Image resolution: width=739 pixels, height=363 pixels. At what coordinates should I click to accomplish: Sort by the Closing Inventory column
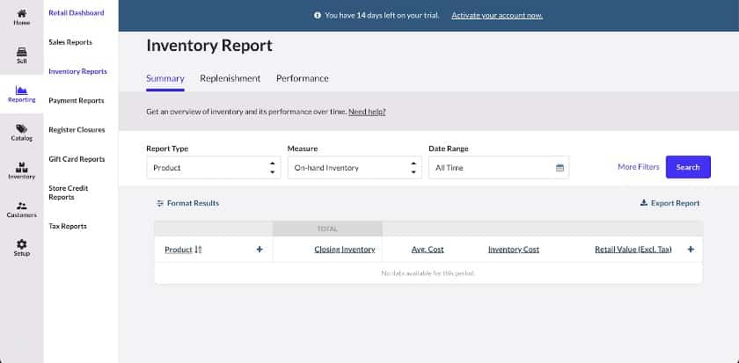345,250
